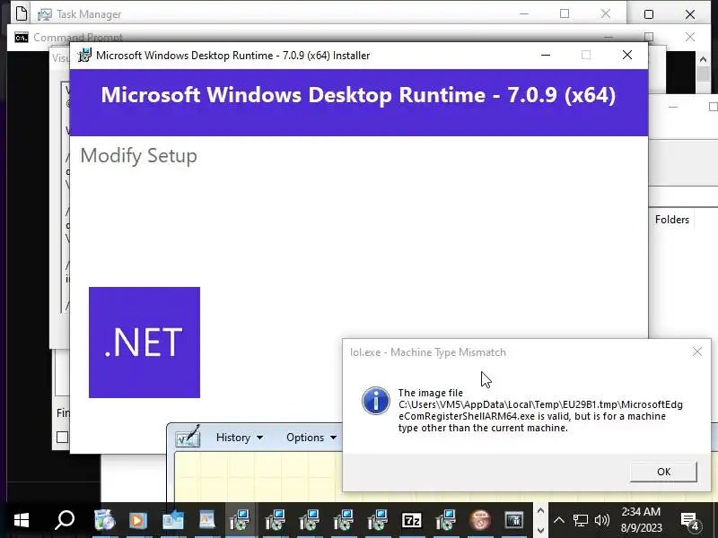Open the clock showing 2:34 AM
This screenshot has width=718, height=538.
click(x=642, y=520)
